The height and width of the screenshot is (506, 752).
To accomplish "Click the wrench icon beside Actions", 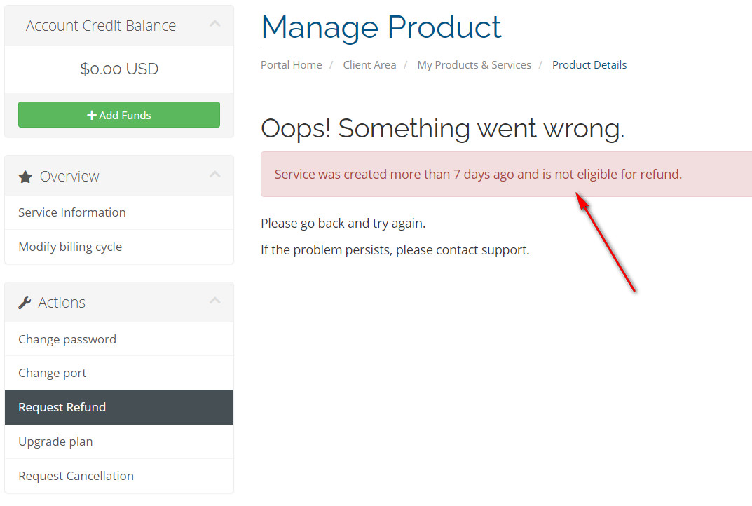I will [x=25, y=303].
